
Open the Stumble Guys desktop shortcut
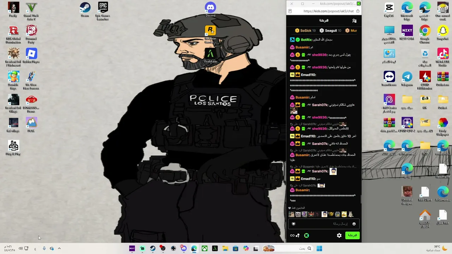tap(13, 80)
